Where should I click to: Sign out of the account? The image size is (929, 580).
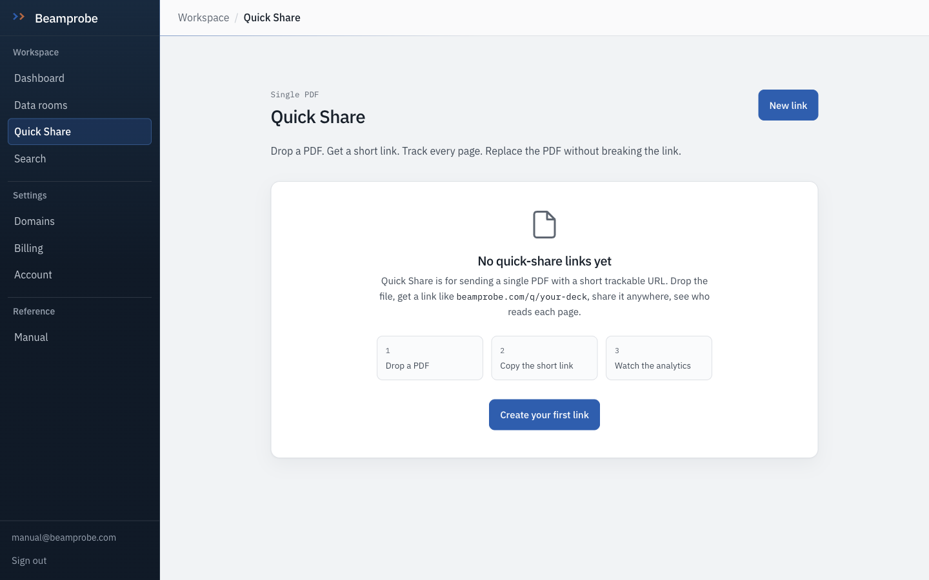tap(29, 561)
